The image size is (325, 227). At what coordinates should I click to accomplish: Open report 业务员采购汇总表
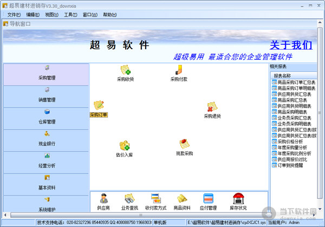coord(291,118)
